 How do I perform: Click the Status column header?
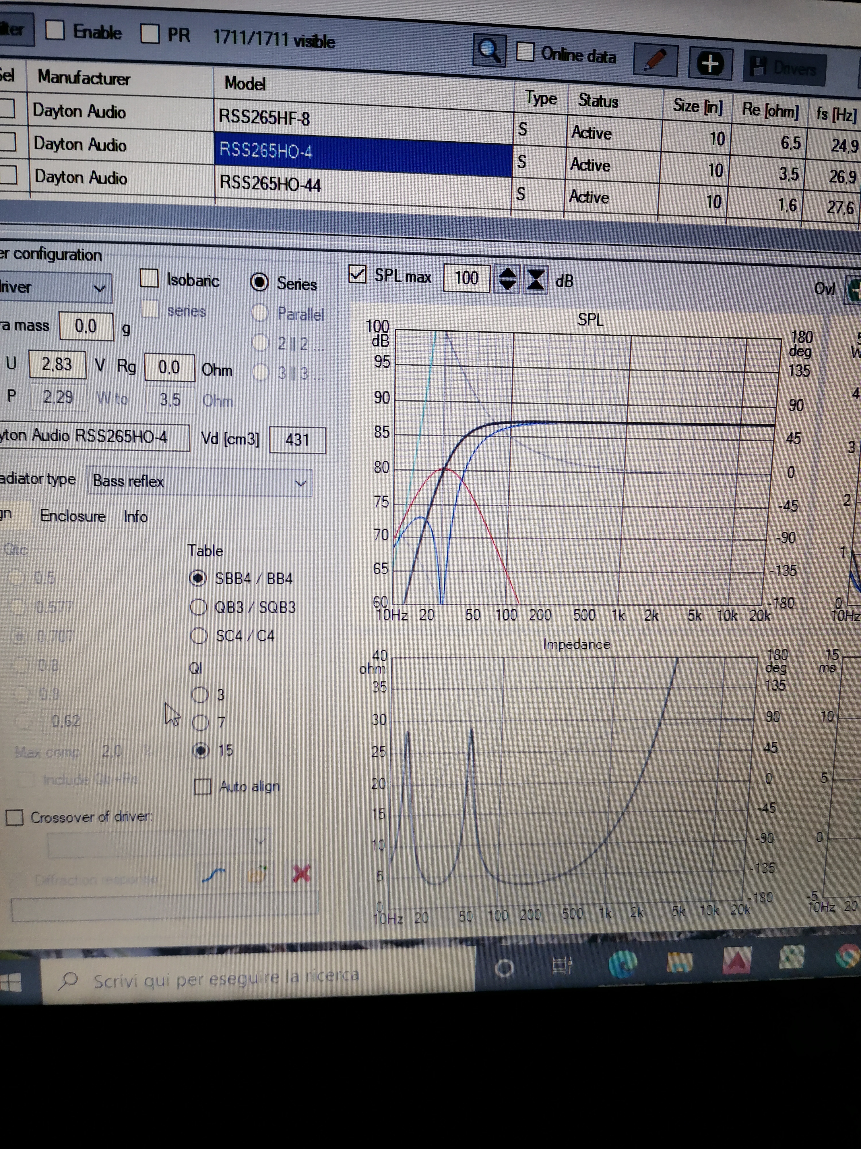pos(598,101)
